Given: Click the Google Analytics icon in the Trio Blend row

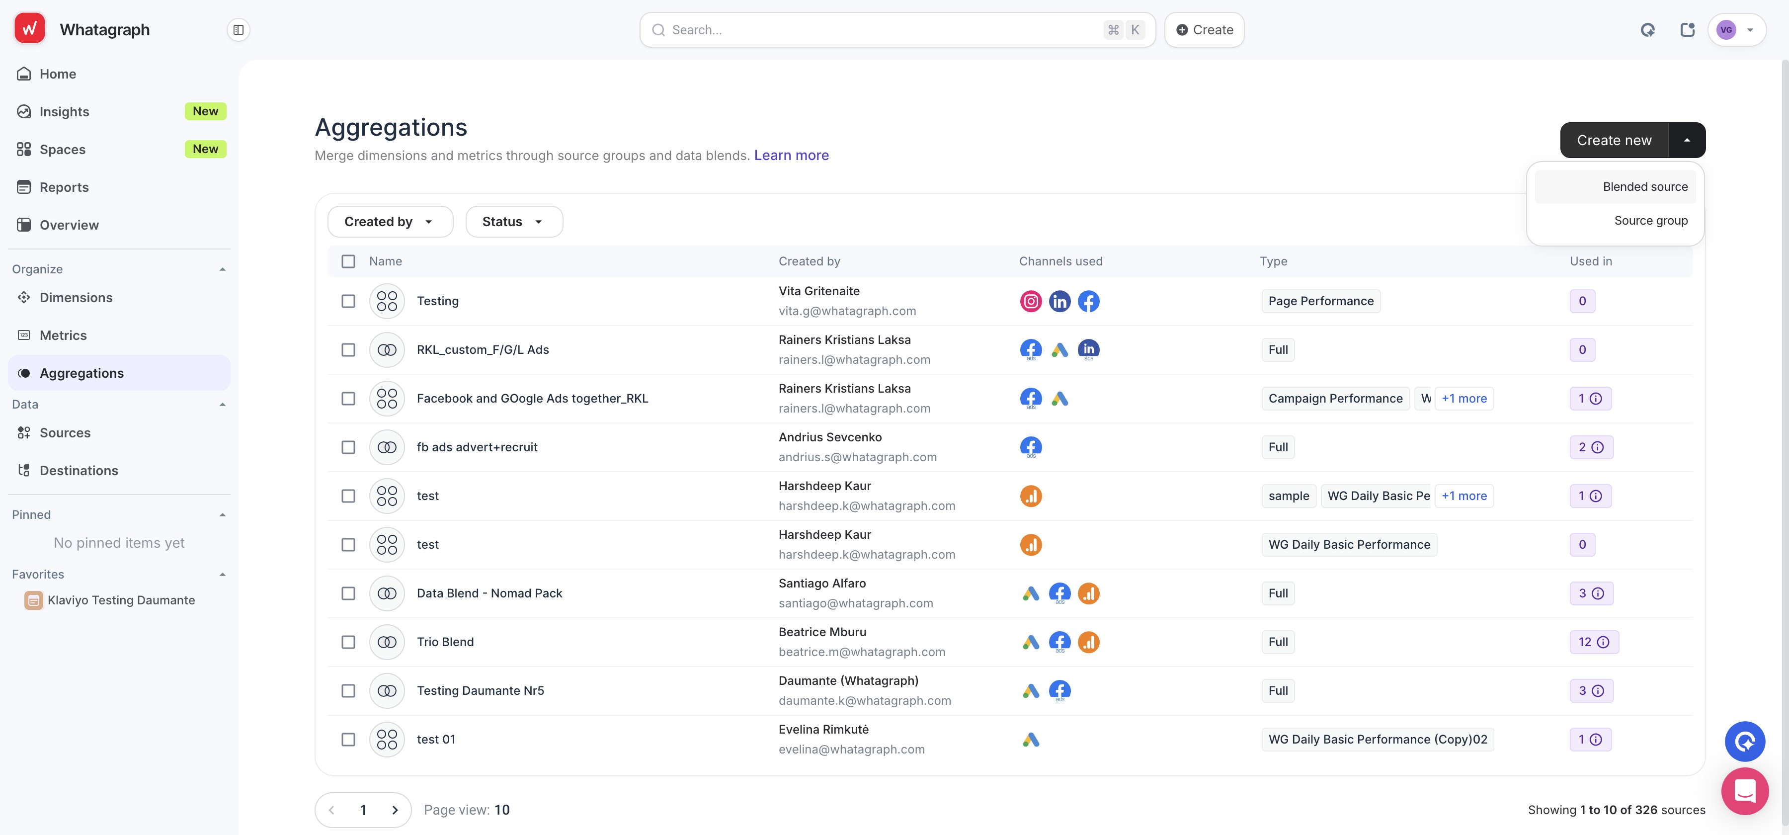Looking at the screenshot, I should (x=1088, y=642).
